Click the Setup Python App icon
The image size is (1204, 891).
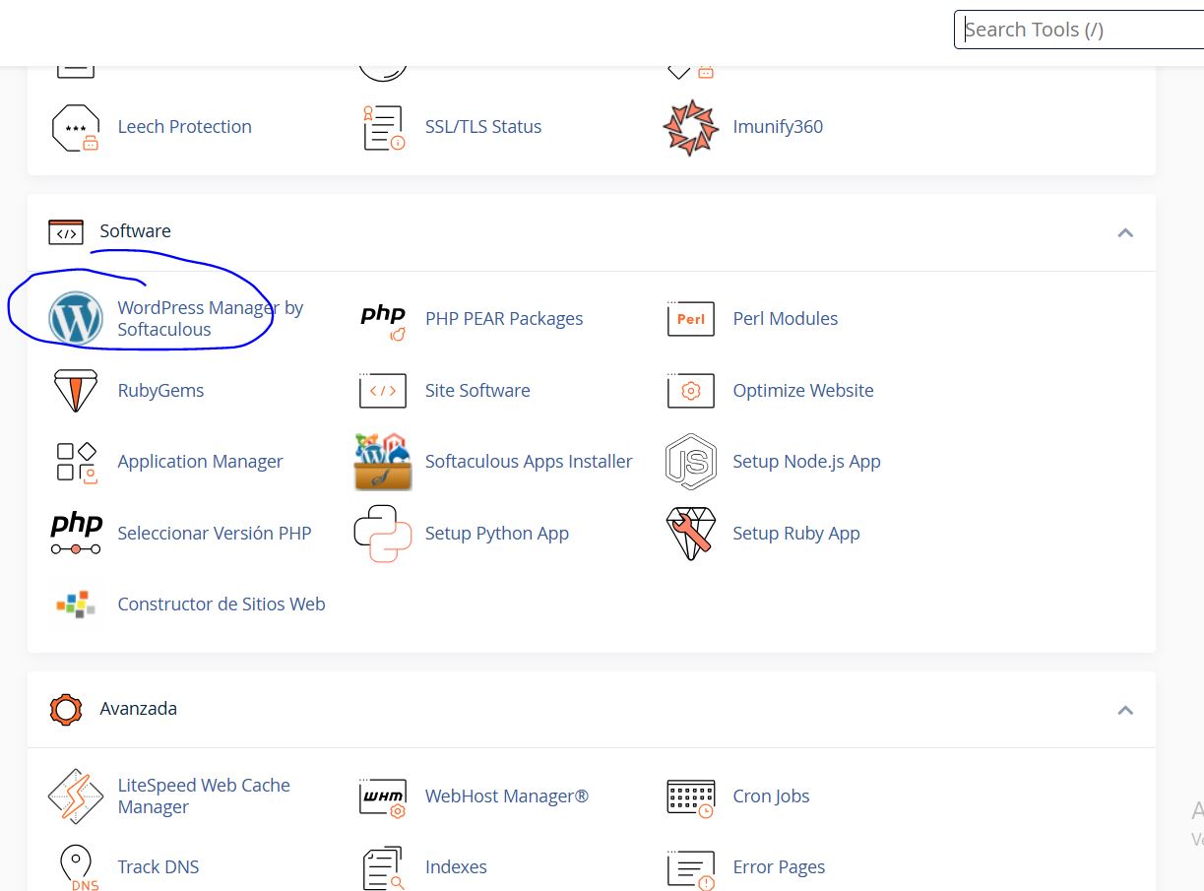pyautogui.click(x=383, y=534)
